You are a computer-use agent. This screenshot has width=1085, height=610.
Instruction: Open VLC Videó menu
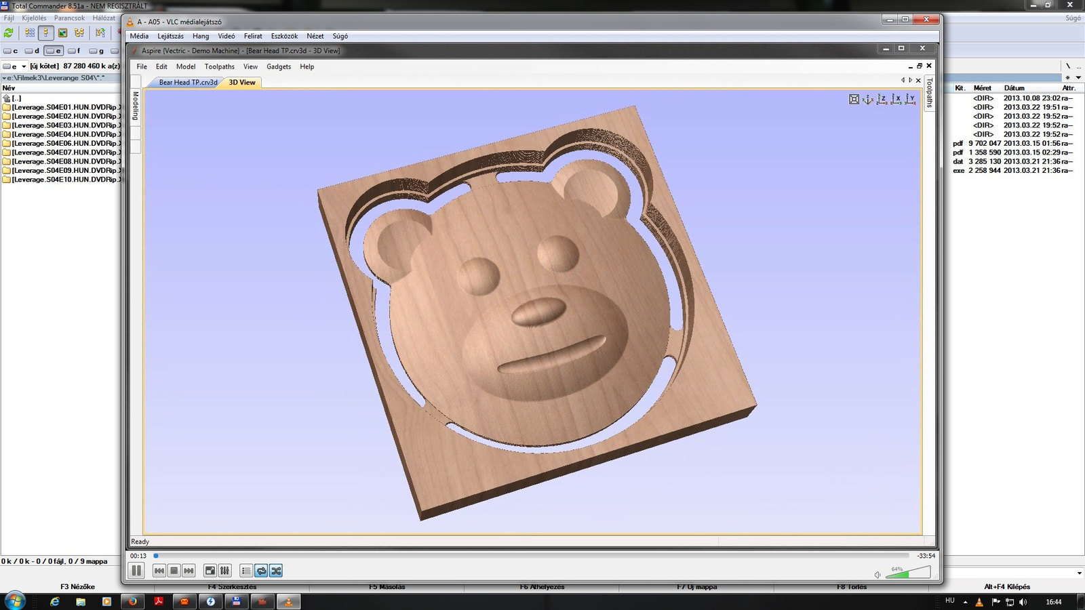click(226, 36)
